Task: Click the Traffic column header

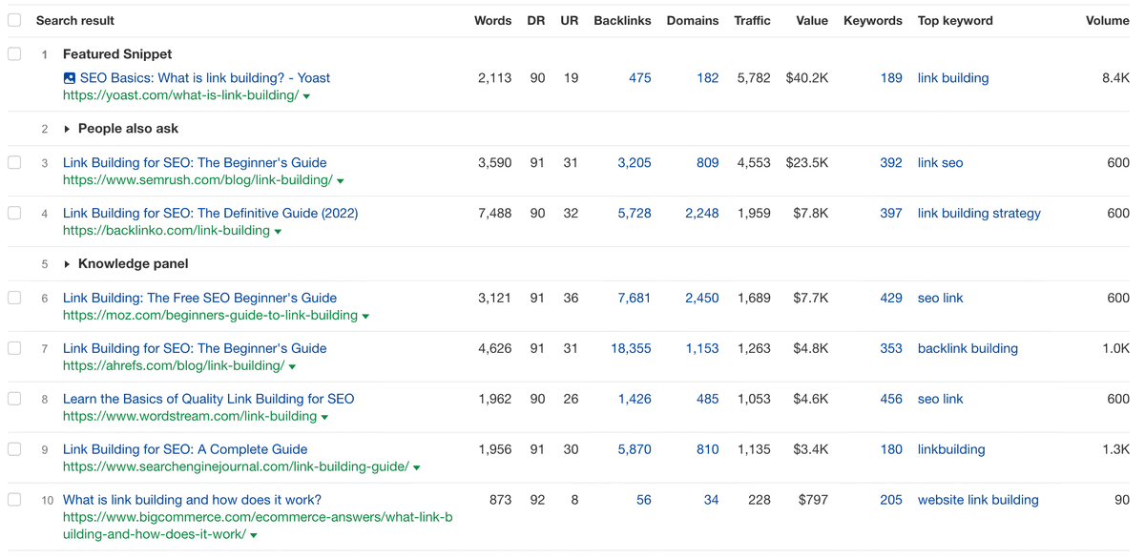Action: coord(752,20)
